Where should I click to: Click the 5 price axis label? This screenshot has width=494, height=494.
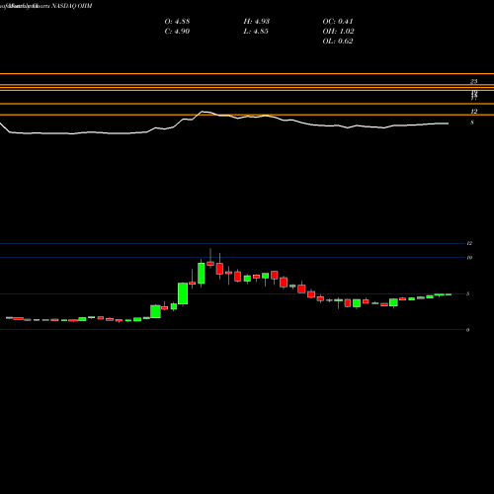click(468, 293)
